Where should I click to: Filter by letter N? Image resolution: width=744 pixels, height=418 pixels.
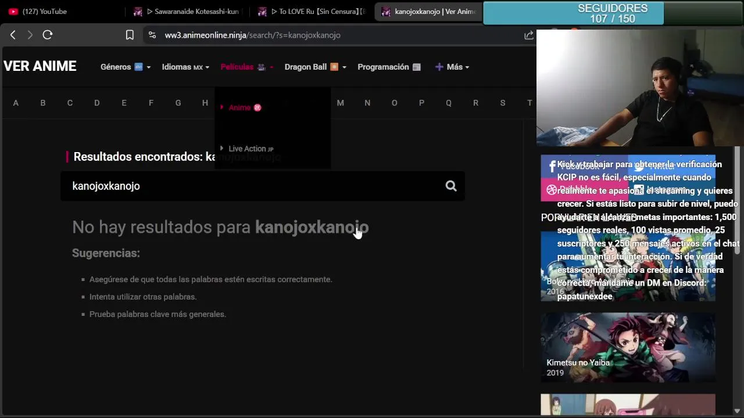point(367,103)
